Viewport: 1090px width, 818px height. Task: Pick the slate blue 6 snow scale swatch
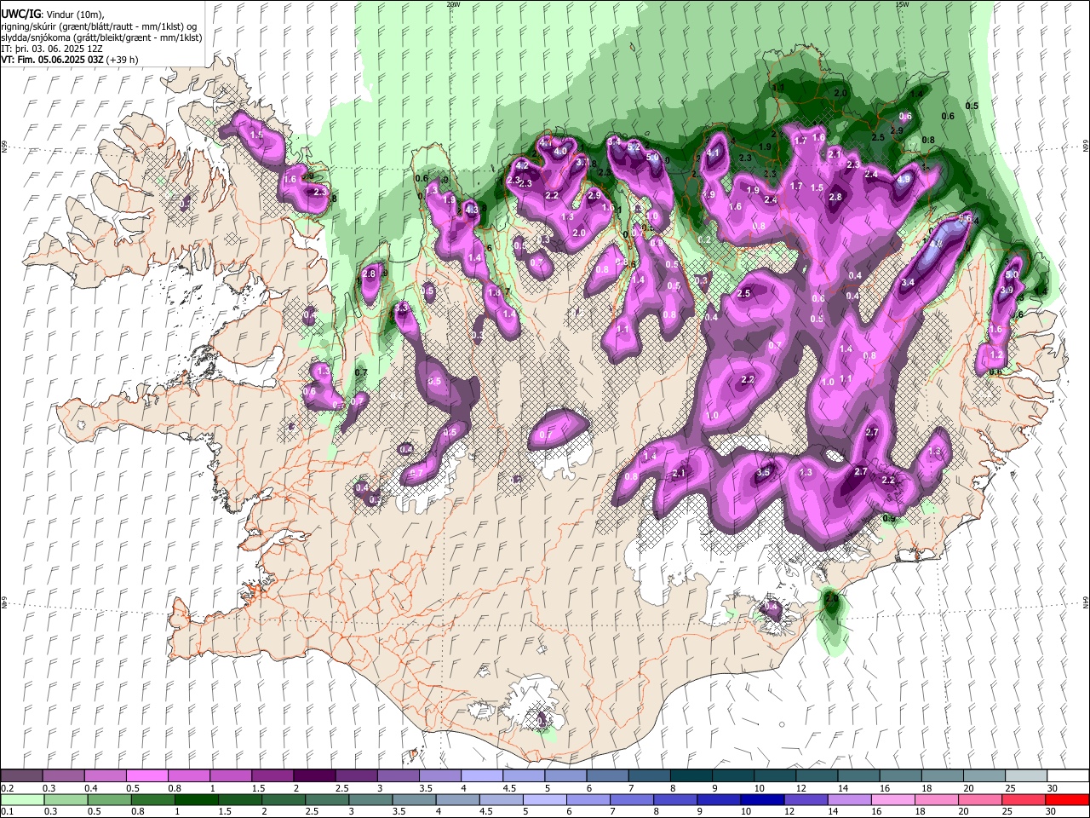tap(608, 776)
